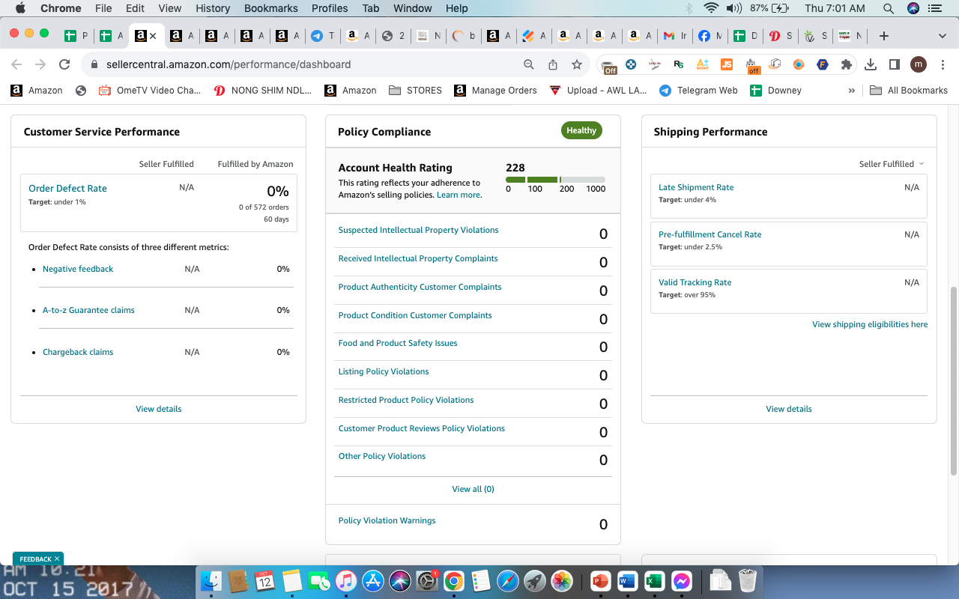Open the History menu

[x=213, y=8]
